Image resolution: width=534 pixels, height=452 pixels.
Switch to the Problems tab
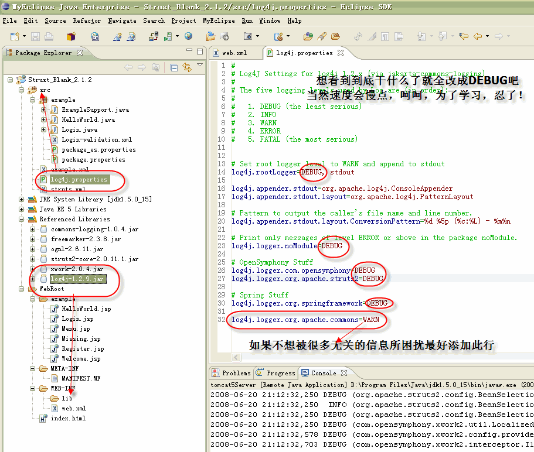[x=231, y=373]
